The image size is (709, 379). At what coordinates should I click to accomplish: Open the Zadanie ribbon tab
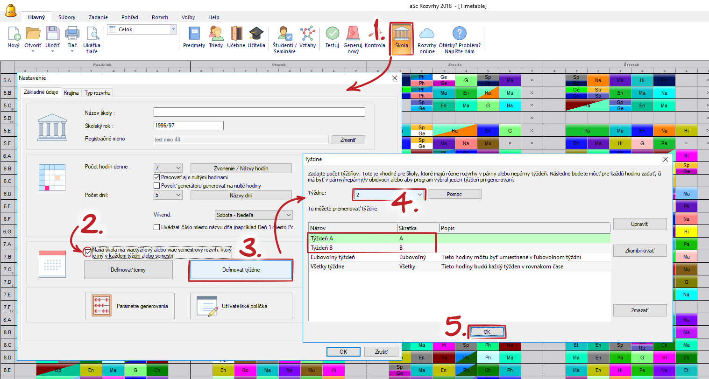[98, 17]
